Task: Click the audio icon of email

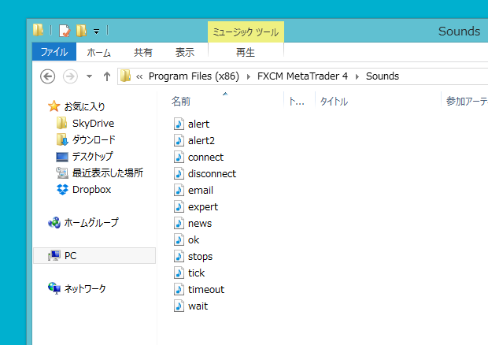Action: coord(179,190)
